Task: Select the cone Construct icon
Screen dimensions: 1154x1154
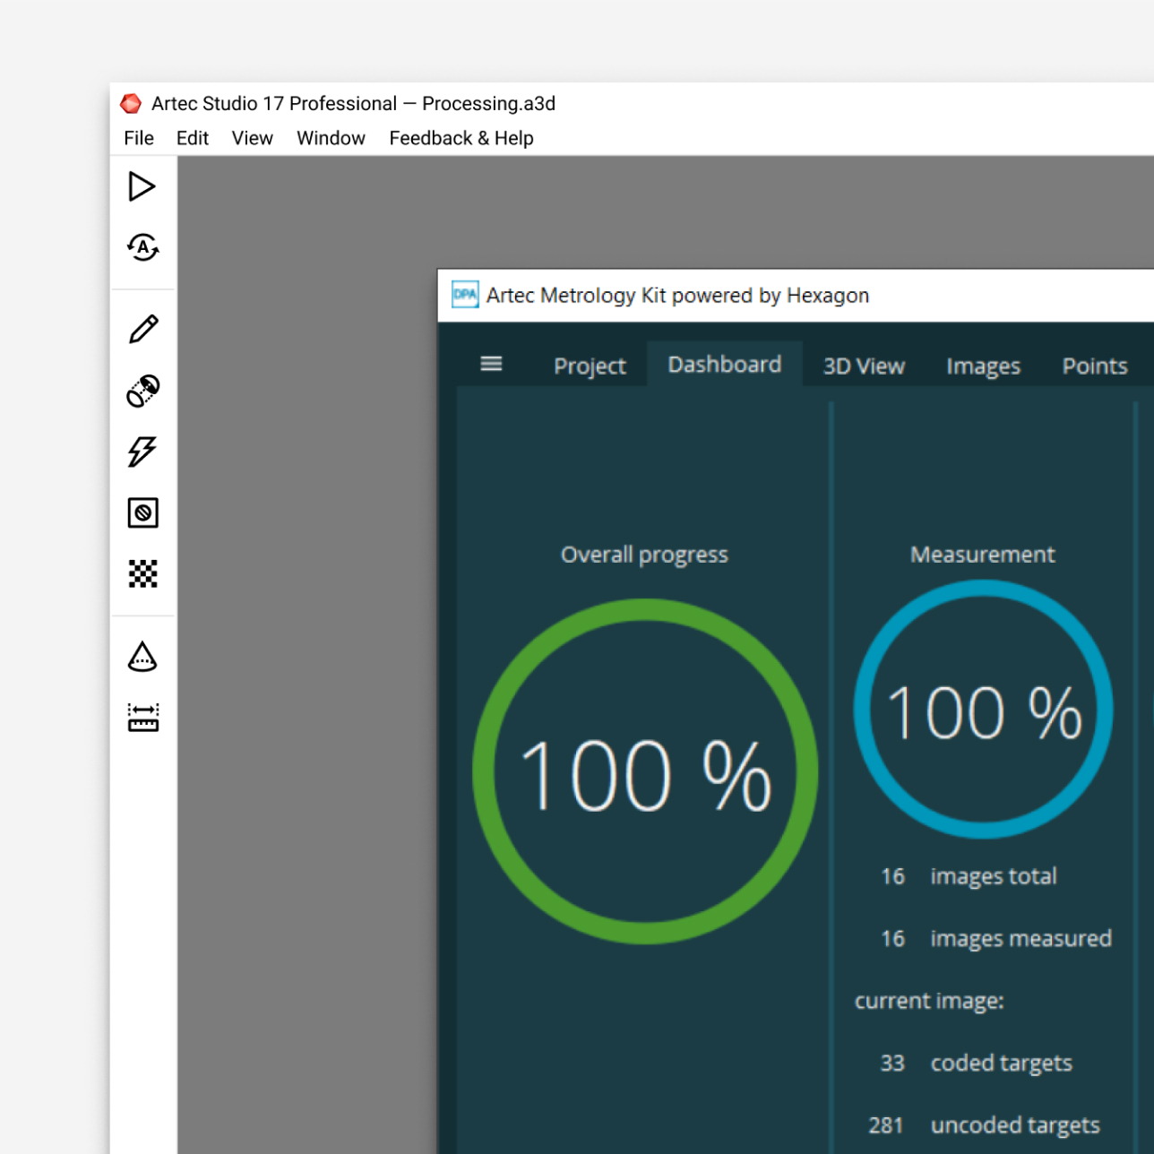Action: coord(142,657)
